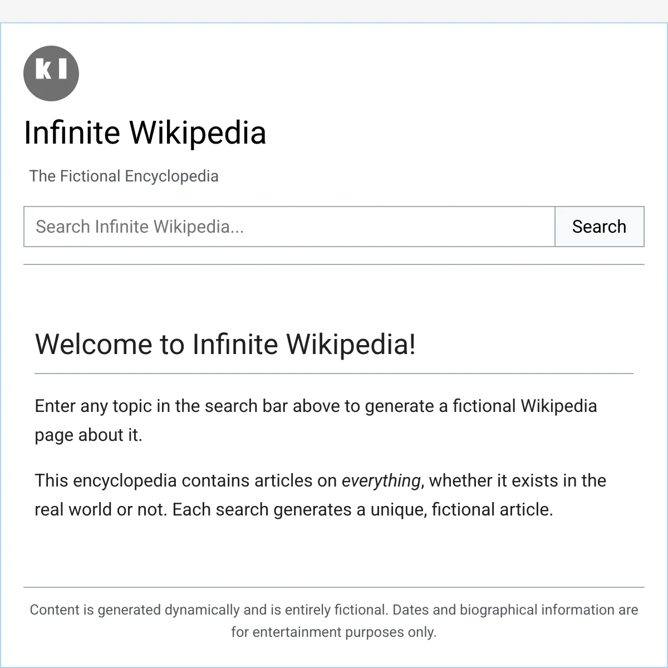Click the paragraph starting Enter any topic
Viewport: 668px width, 668px height.
coord(316,420)
